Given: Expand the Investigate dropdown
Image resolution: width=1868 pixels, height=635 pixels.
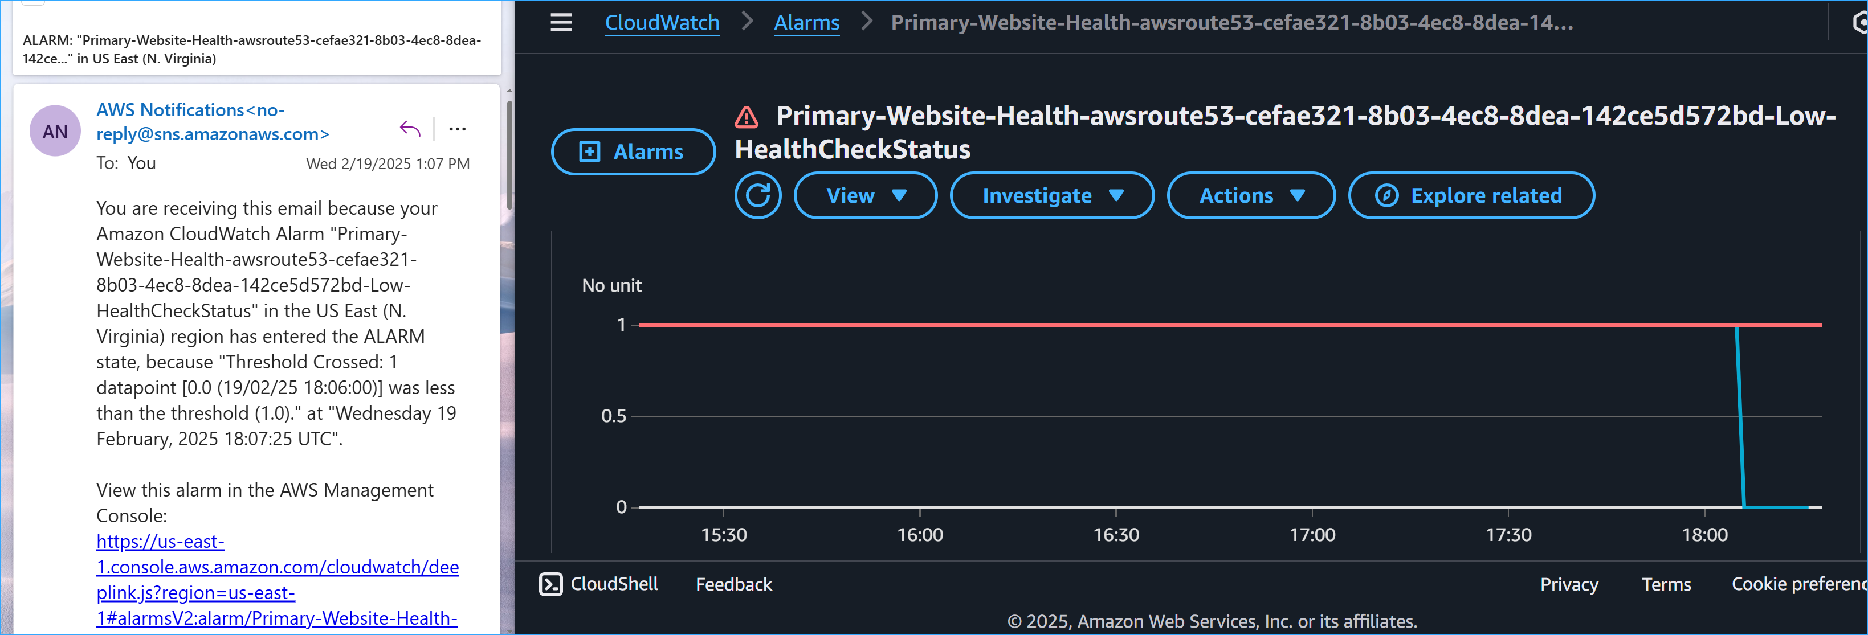Looking at the screenshot, I should point(1051,195).
